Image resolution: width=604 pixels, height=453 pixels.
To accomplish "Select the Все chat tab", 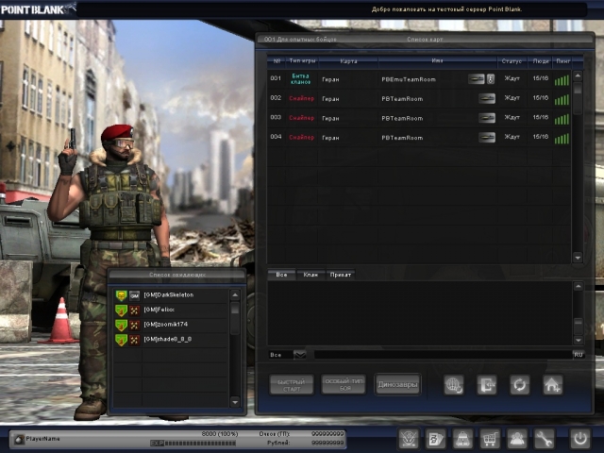I will (281, 275).
